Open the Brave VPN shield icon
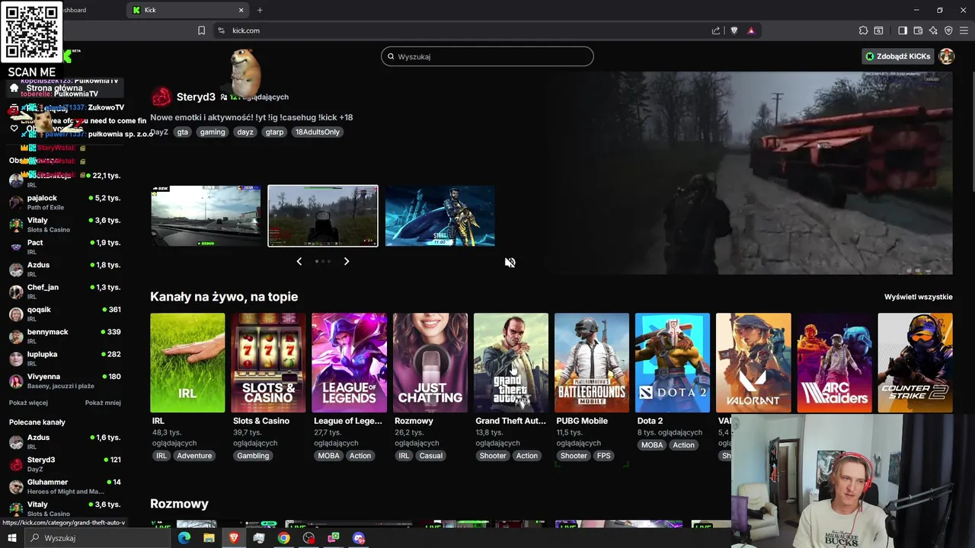 (948, 30)
